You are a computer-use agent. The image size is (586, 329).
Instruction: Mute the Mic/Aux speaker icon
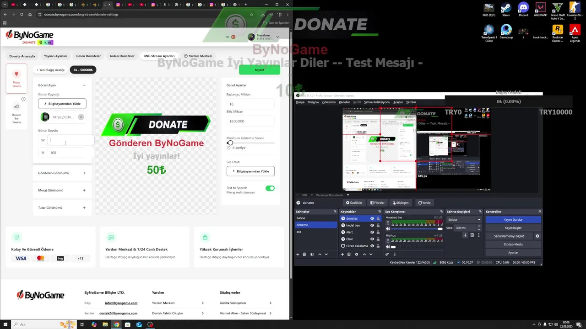click(388, 247)
